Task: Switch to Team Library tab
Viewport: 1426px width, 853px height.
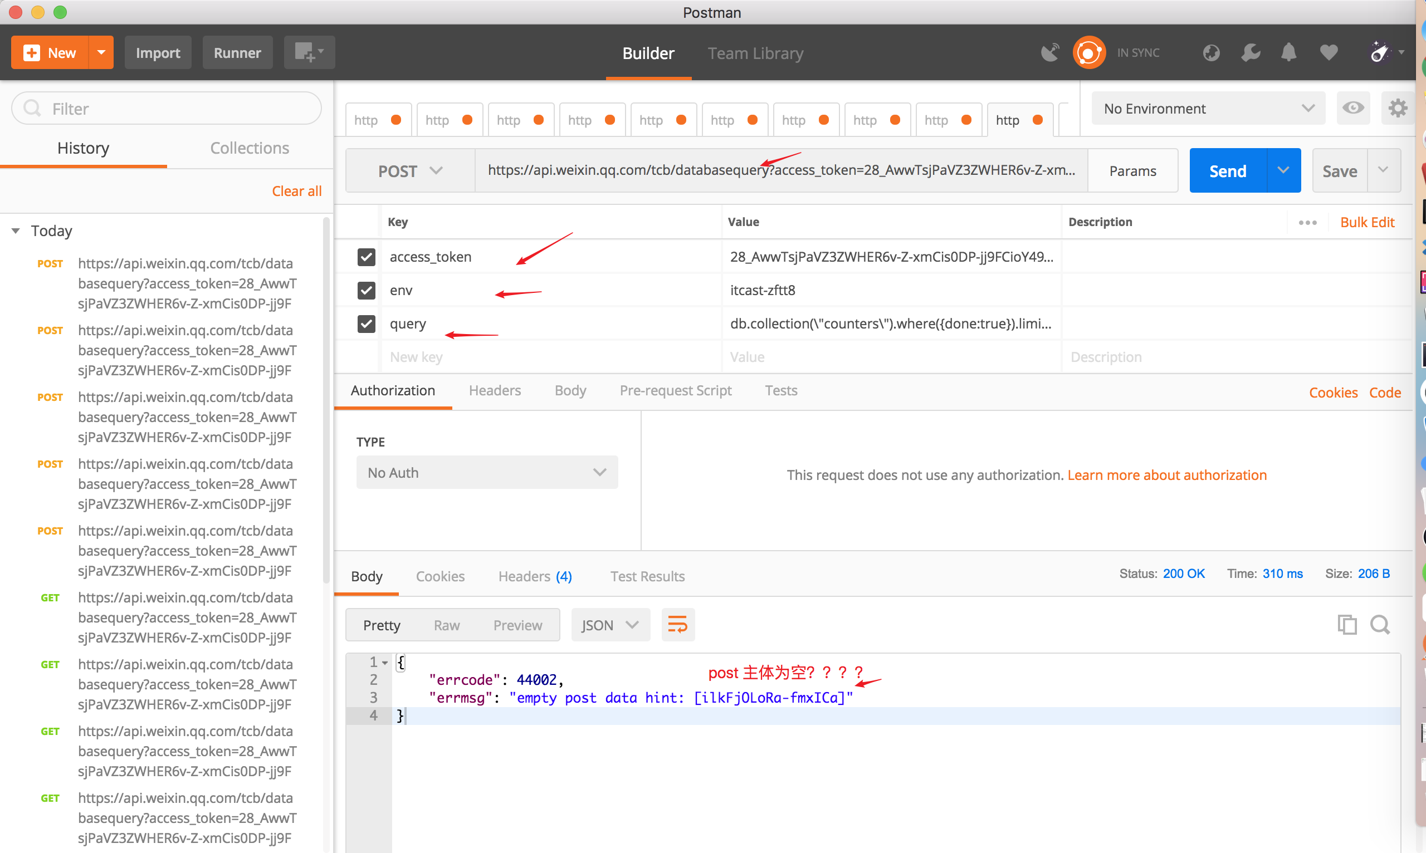Action: pos(755,53)
